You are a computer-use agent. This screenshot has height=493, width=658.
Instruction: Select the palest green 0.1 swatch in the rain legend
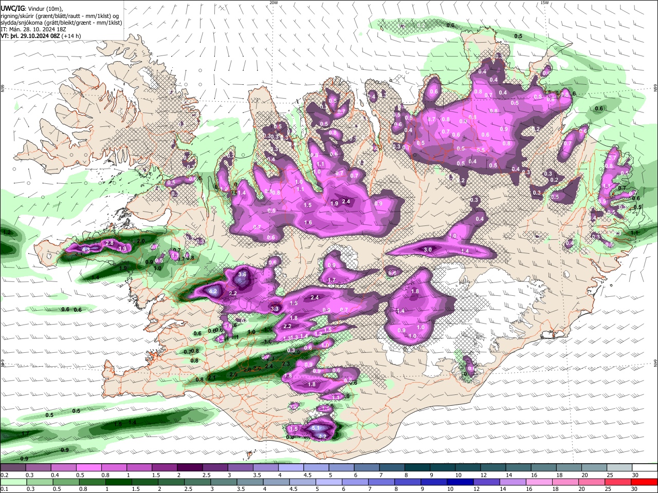13,482
